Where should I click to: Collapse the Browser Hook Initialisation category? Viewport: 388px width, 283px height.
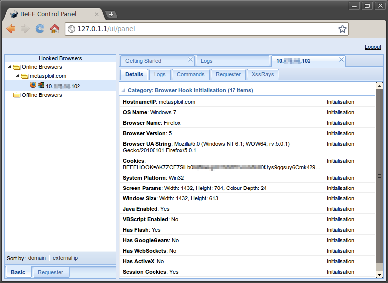tap(123, 90)
